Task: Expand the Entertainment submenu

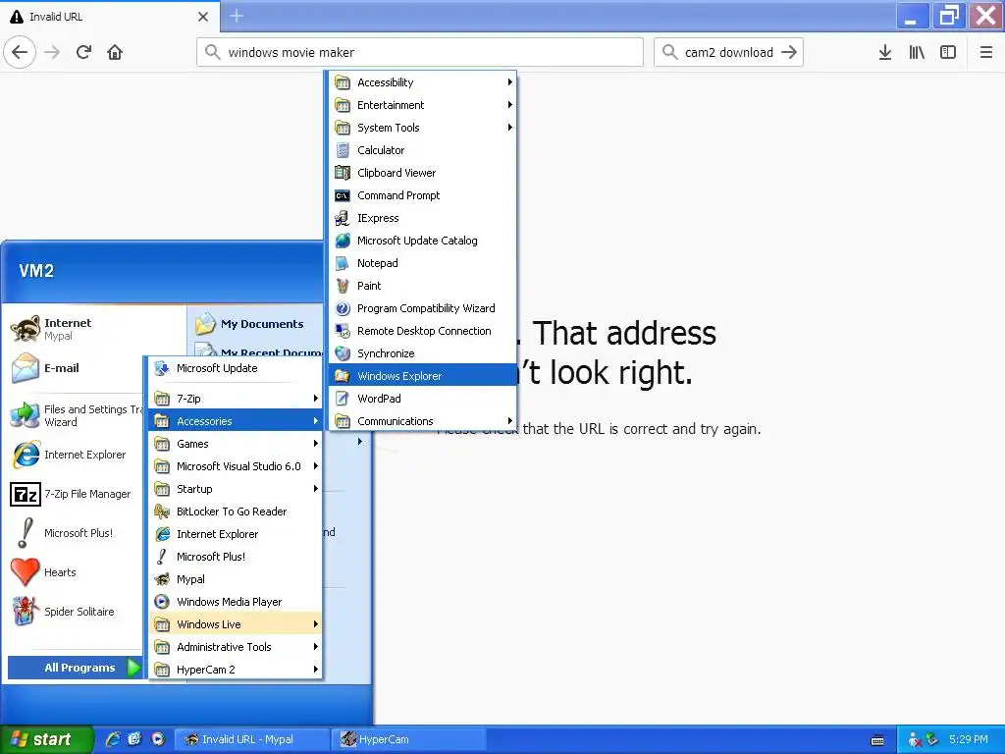Action: tap(422, 104)
